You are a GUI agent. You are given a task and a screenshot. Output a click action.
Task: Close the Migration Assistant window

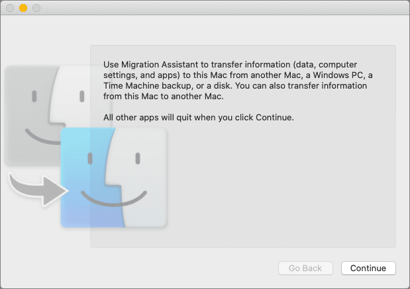[10, 8]
